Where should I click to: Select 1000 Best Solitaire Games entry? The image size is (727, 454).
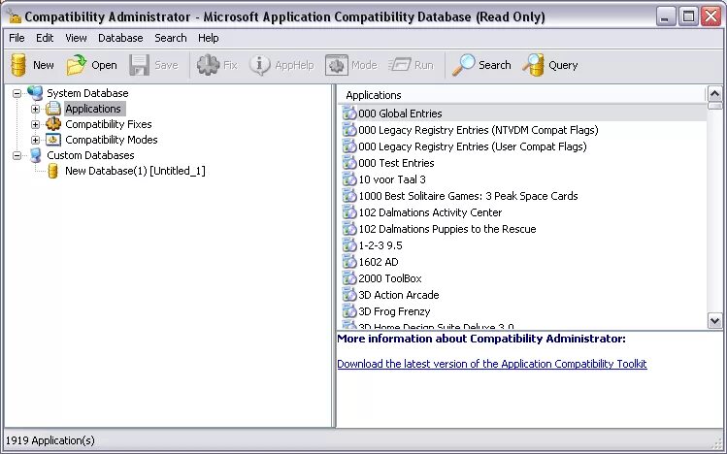coord(468,196)
